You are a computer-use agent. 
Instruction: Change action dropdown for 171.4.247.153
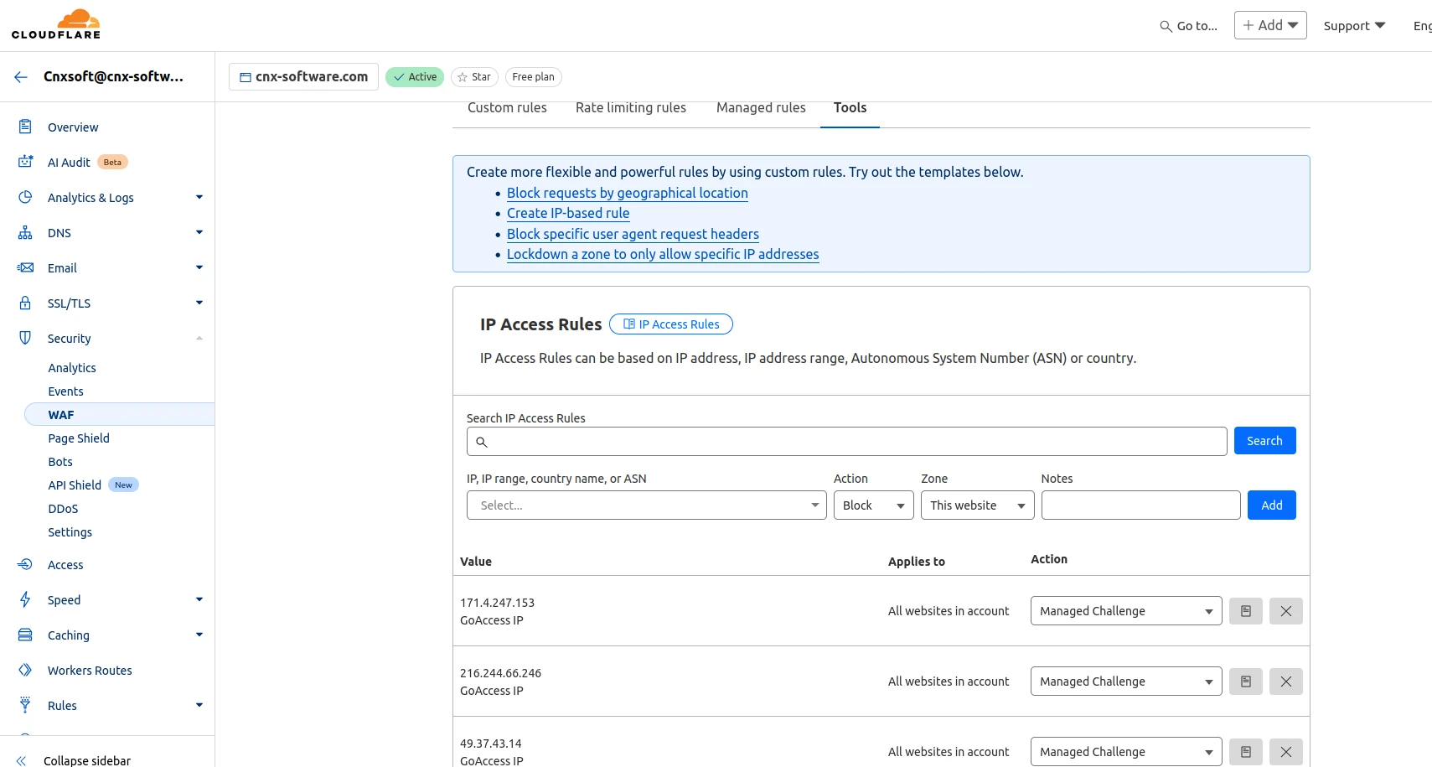tap(1126, 611)
